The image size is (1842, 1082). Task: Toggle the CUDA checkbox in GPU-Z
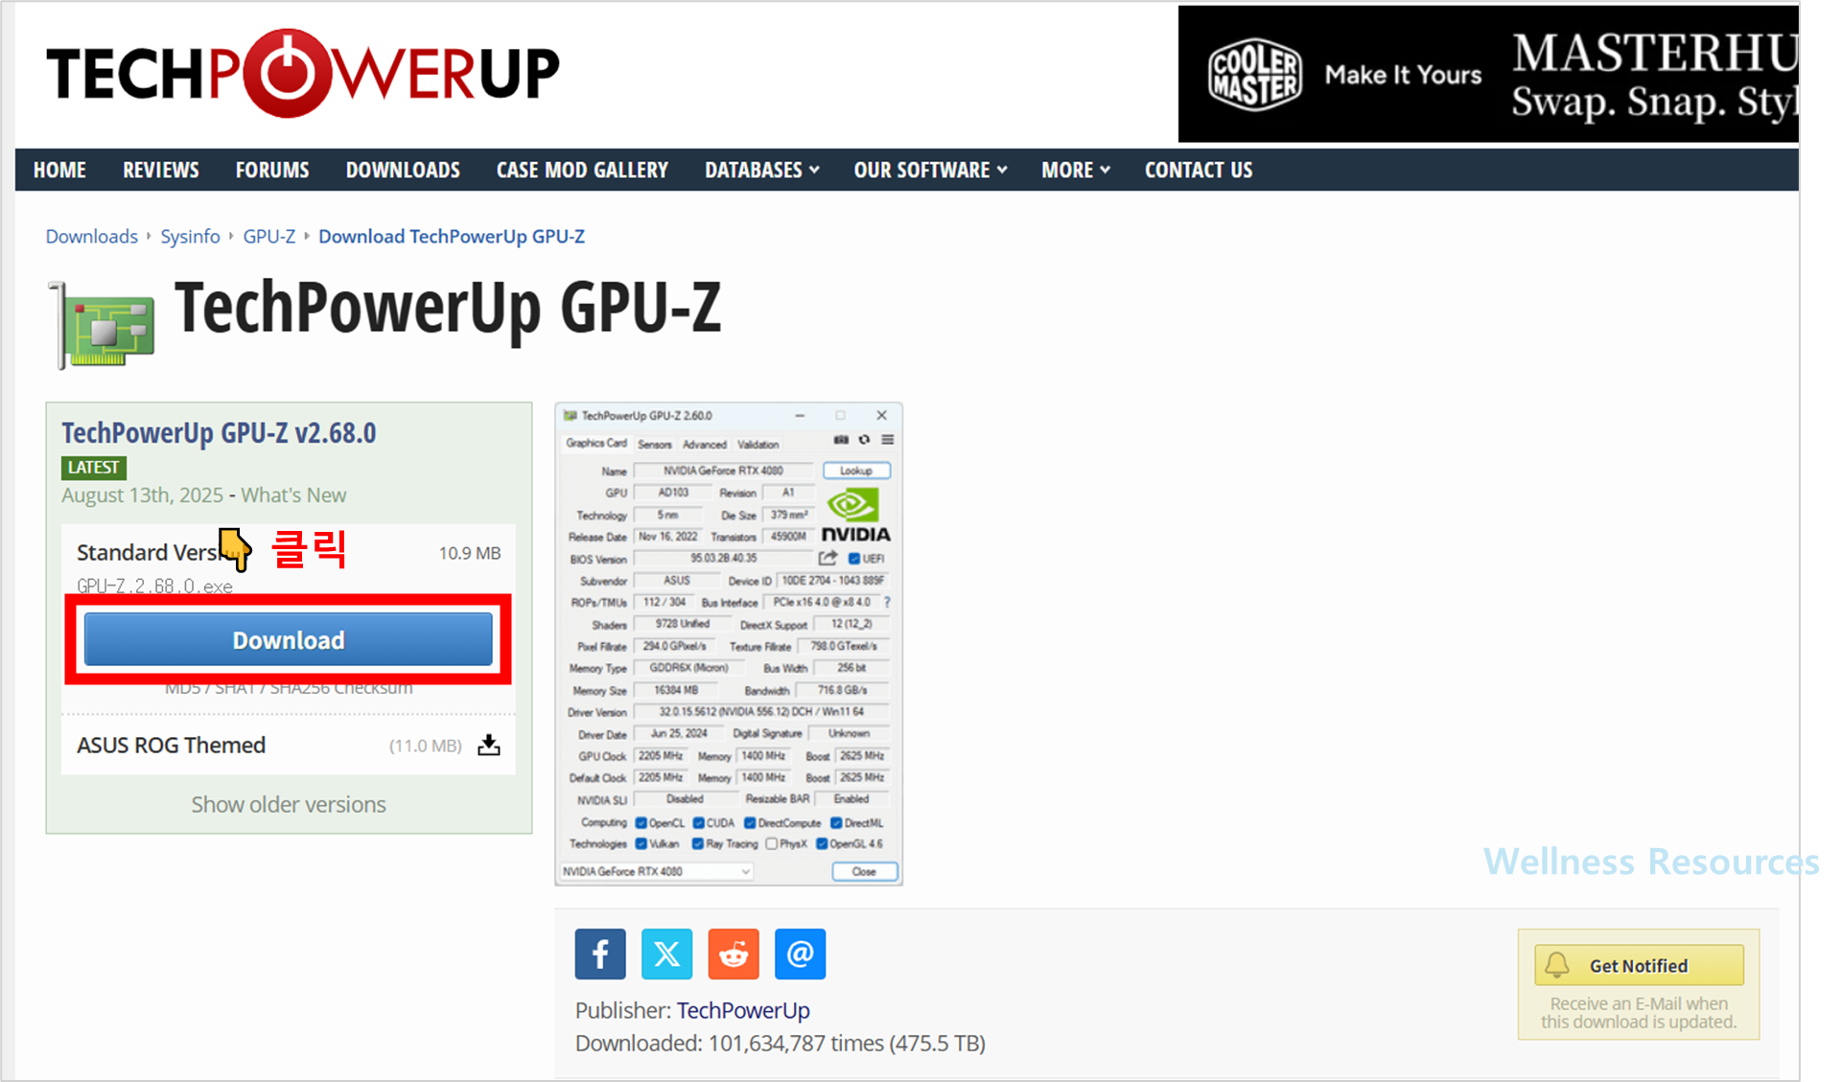coord(699,823)
